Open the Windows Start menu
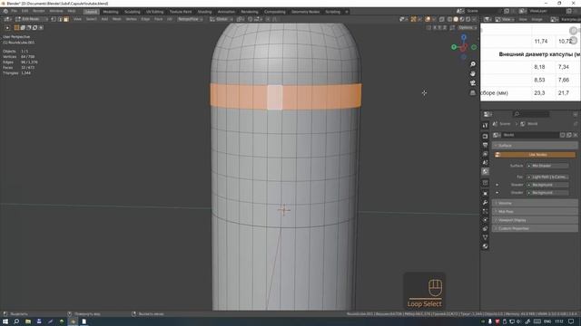Image resolution: width=581 pixels, height=326 pixels. click(x=5, y=322)
